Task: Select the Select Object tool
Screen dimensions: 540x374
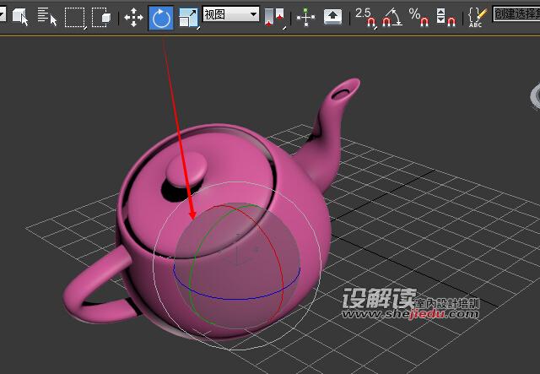Action: click(20, 16)
